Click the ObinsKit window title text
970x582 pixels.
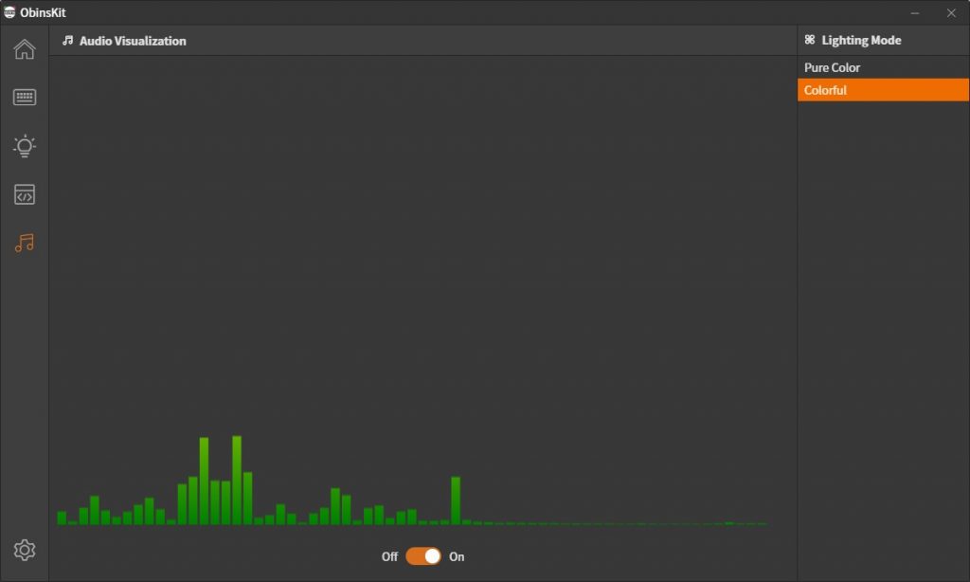[x=43, y=12]
